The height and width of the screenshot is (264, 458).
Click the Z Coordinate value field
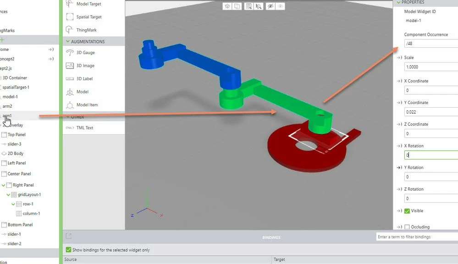(x=431, y=133)
